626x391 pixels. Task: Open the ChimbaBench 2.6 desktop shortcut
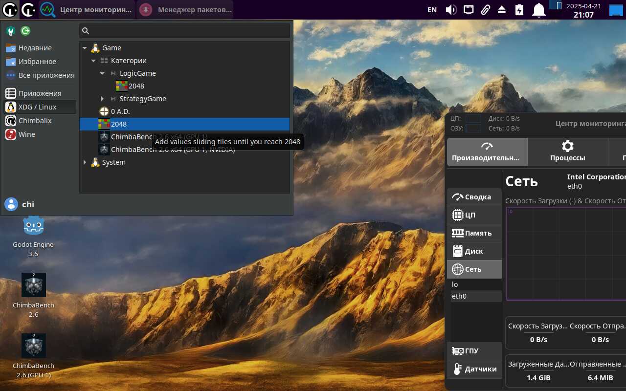33,295
